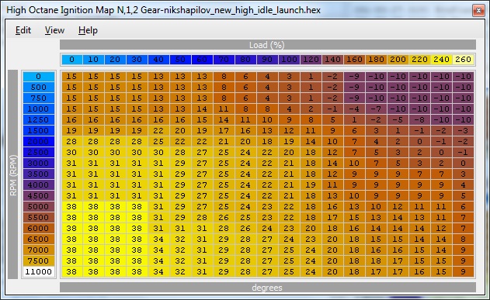
Task: Click value 4 at 4000 RPM, load 260
Action: coord(463,185)
